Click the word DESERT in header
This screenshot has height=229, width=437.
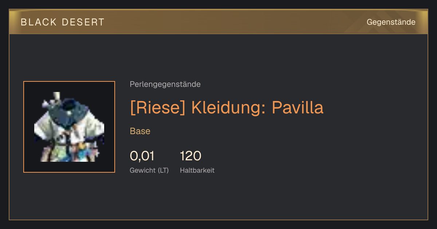point(83,22)
